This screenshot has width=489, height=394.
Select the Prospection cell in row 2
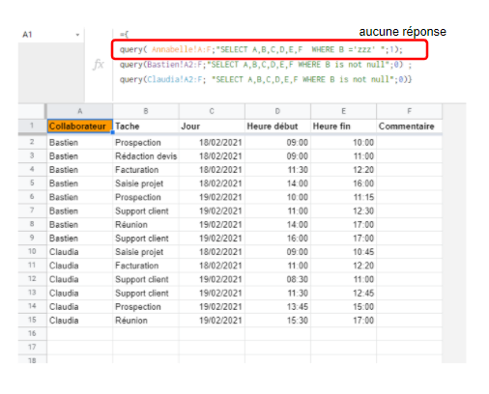click(x=146, y=142)
